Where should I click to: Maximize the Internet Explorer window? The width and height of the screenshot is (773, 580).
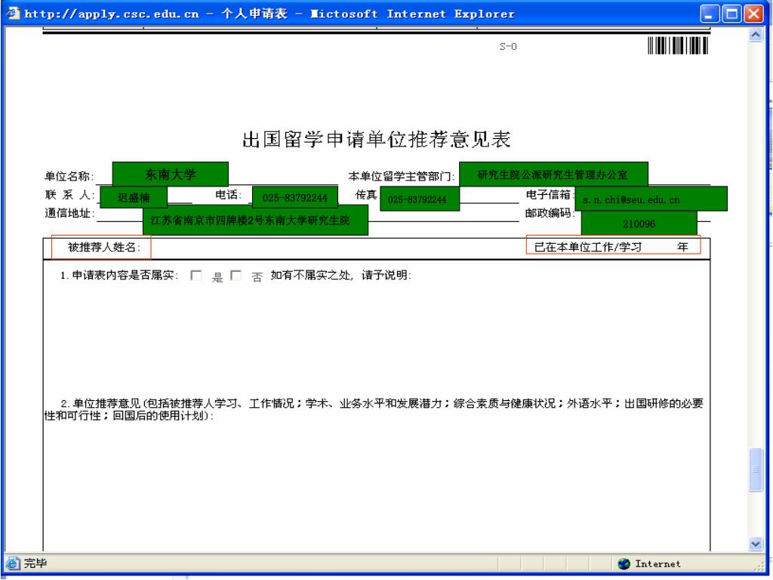(731, 14)
